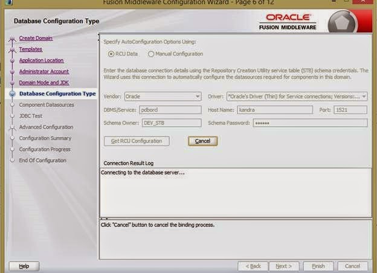This screenshot has height=273, width=377.
Task: Click the pentagon emblem icon in header
Action: point(341,23)
